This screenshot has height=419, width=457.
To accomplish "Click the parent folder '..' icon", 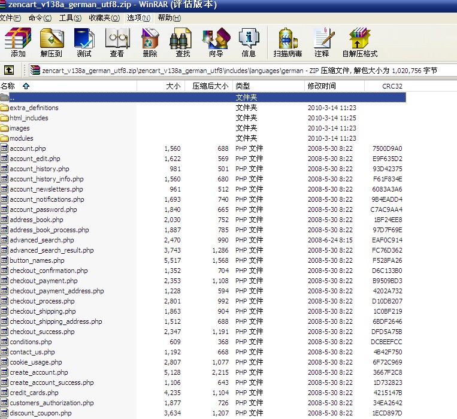I will click(4, 98).
